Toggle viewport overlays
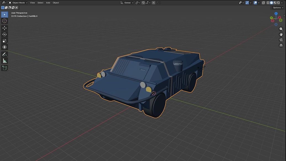This screenshot has height=161, width=286. (x=255, y=3)
